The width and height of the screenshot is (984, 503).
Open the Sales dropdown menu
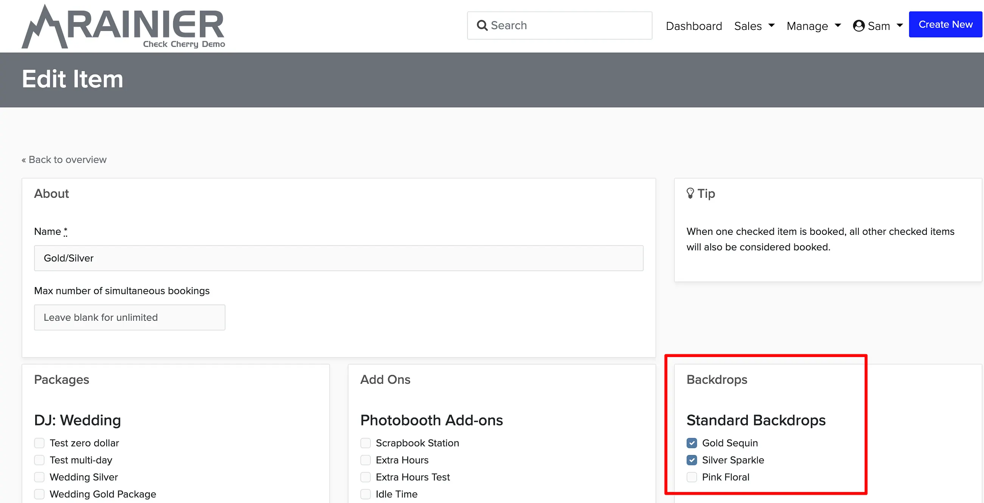coord(754,26)
